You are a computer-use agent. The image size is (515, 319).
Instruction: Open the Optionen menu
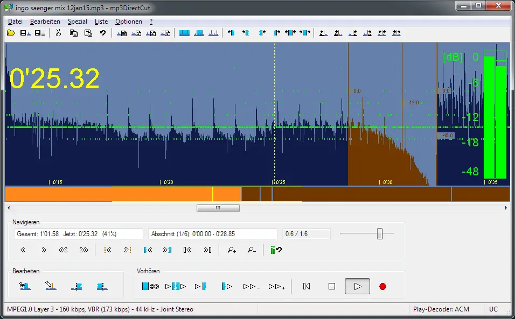129,22
